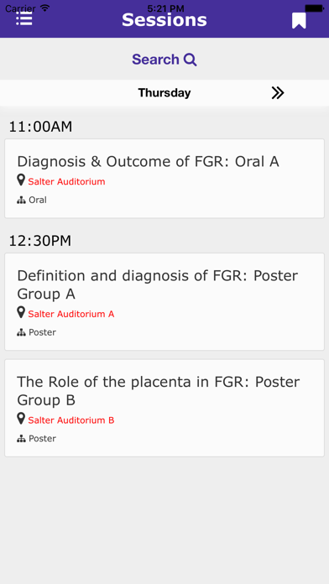Click the Salter Auditorium B location link

pyautogui.click(x=71, y=420)
